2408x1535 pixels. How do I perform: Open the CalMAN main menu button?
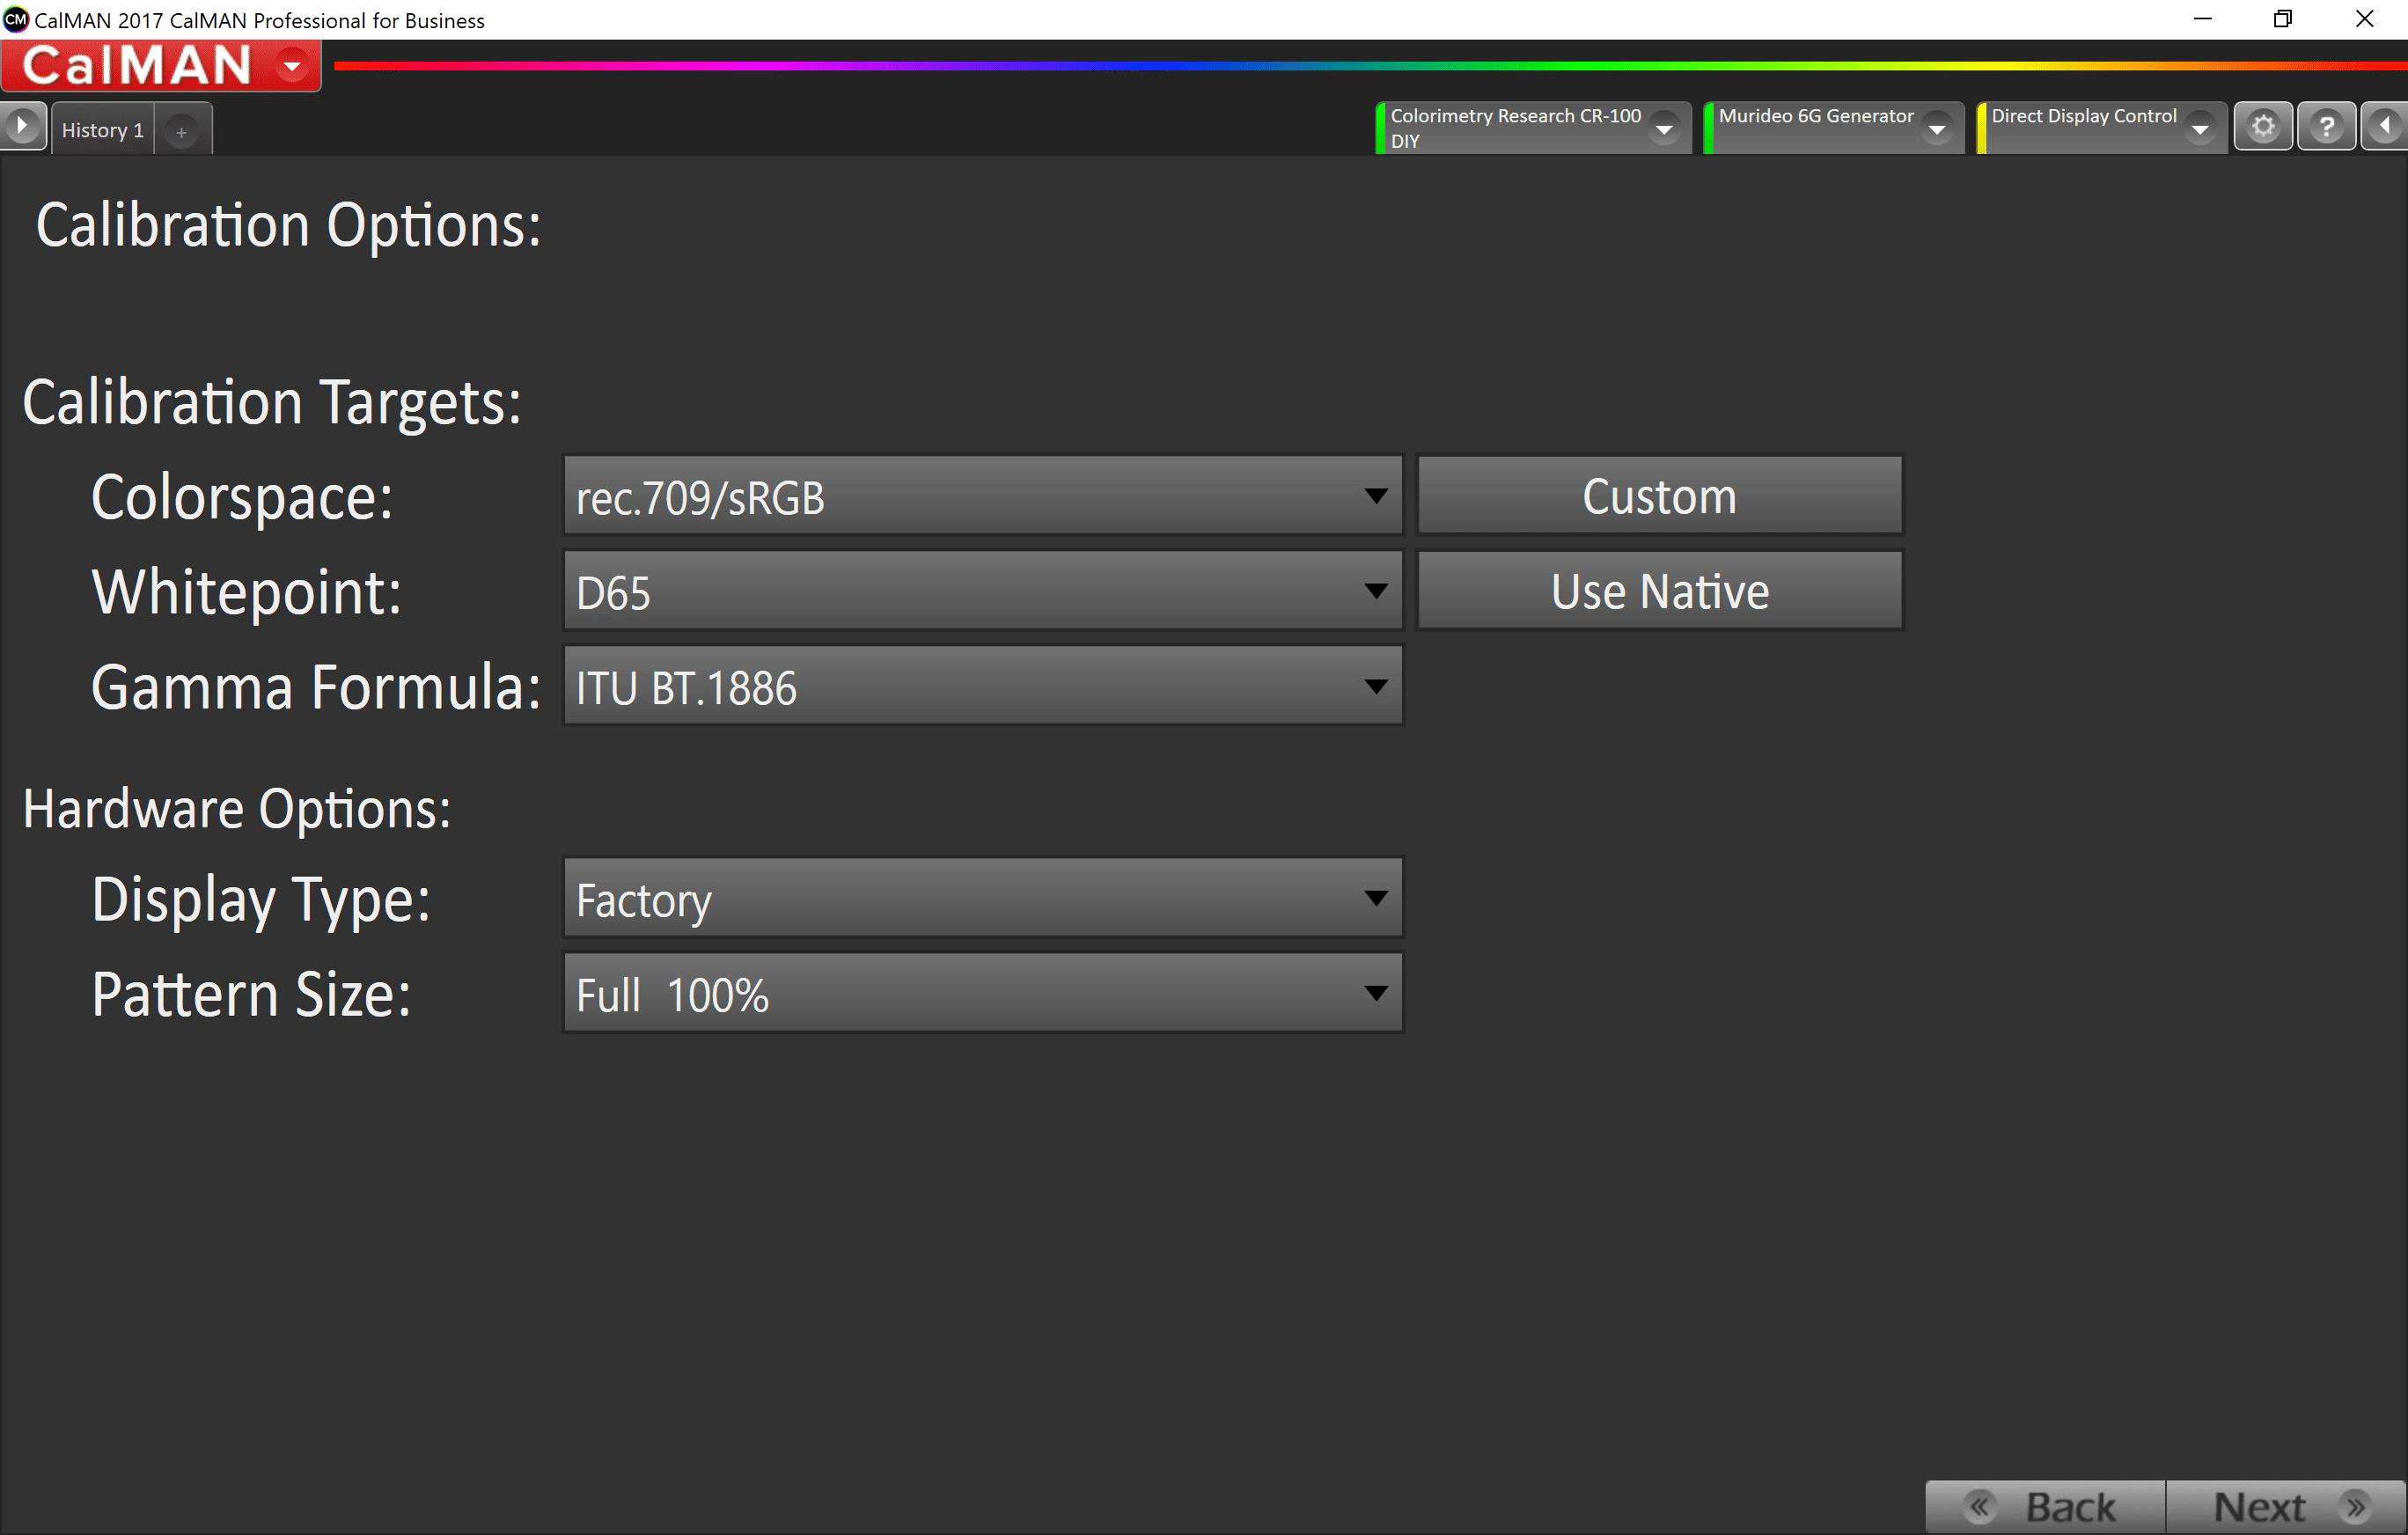[160, 66]
